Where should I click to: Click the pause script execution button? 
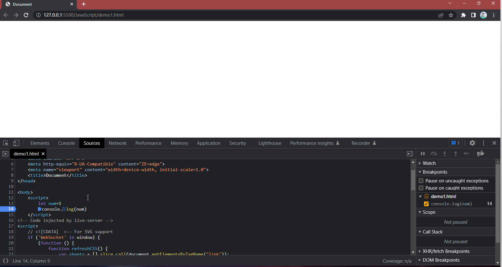coord(423,154)
